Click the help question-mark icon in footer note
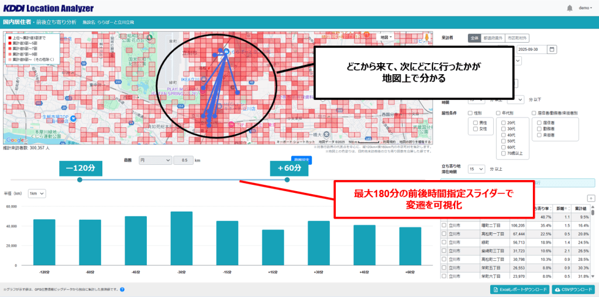Screen dimensions: 599x297 (x=122, y=290)
